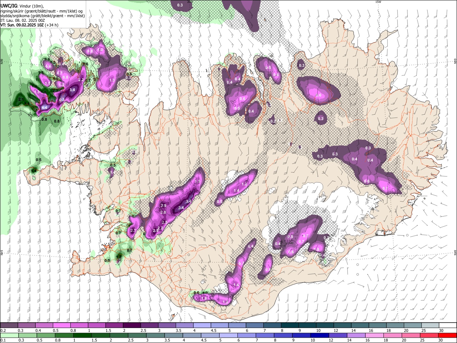
Task: Click the '4.4' precipitation value on the map
Action: click(45, 107)
